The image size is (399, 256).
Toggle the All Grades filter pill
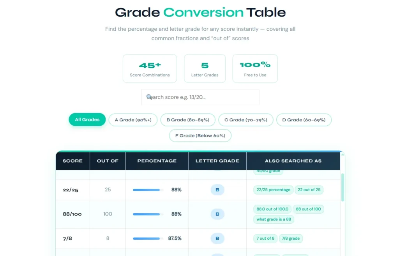tap(87, 119)
